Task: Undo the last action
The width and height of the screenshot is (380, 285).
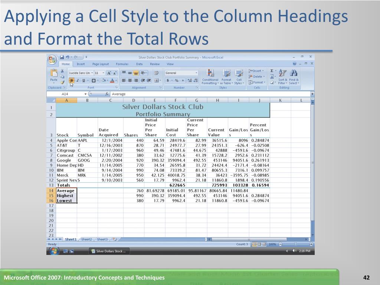Action: pyautogui.click(x=68, y=57)
